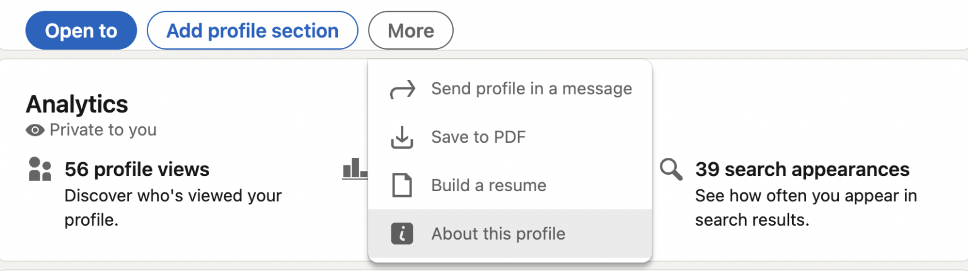Select Send profile in a message
Screen dimensions: 968x271
531,89
